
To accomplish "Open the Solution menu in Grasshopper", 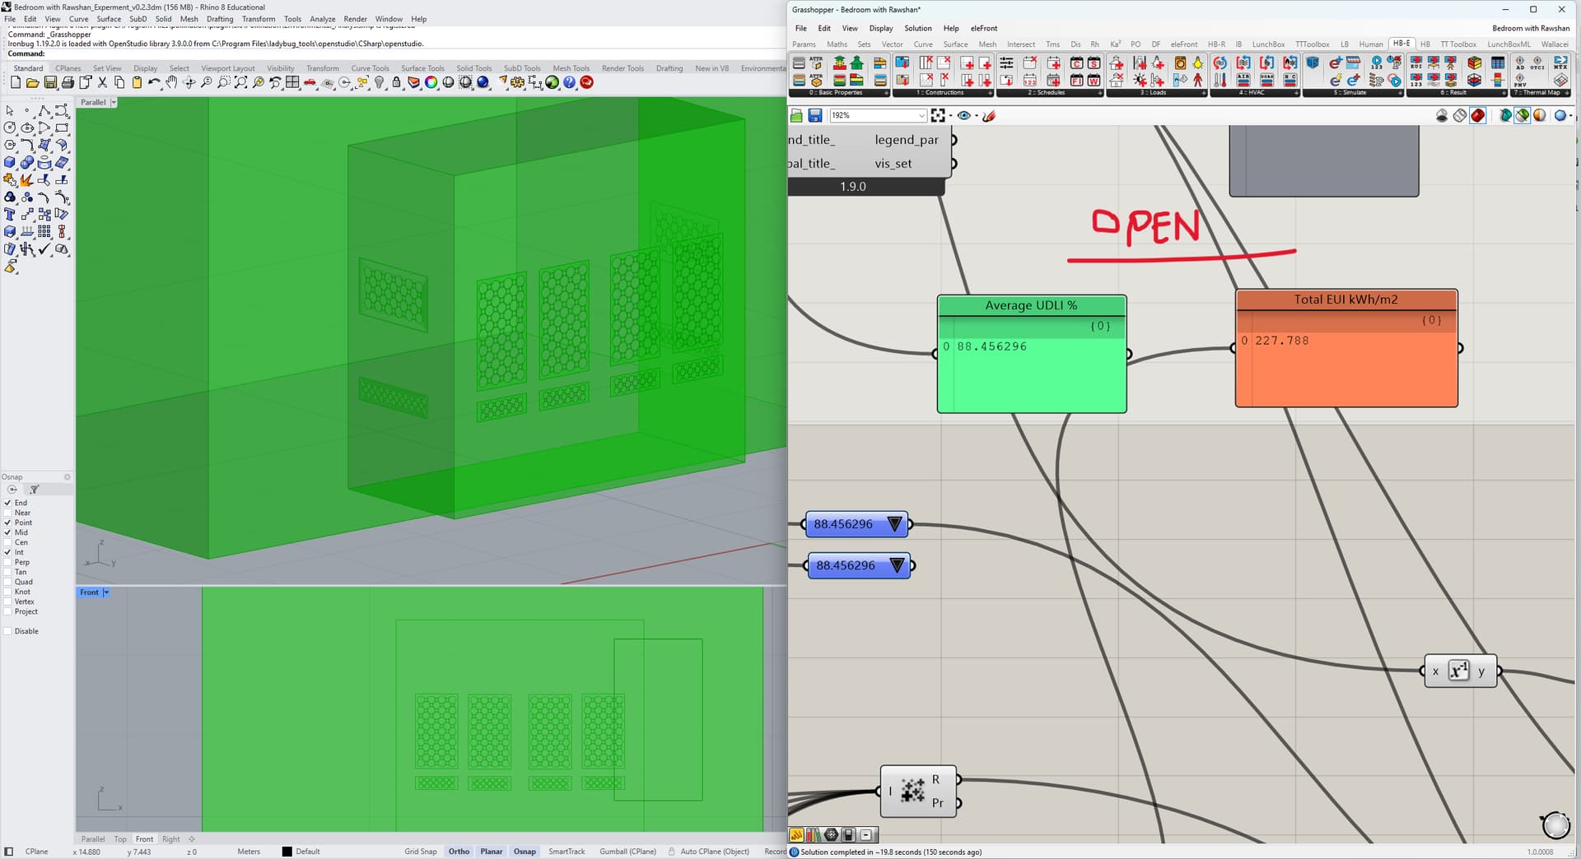I will [x=917, y=28].
